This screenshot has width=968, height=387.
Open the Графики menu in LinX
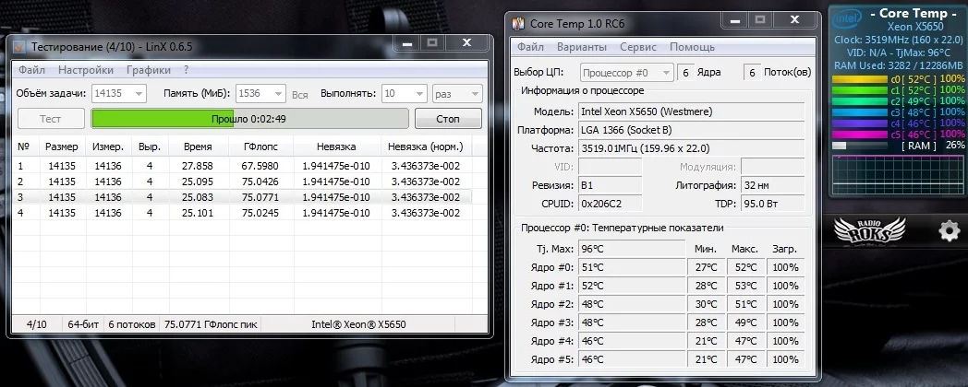click(148, 70)
